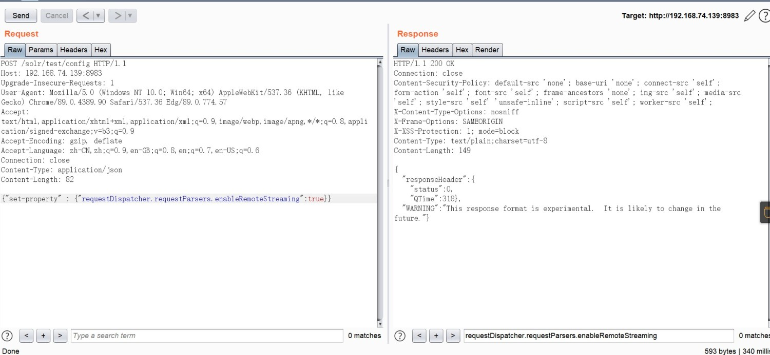Open the Headers tab in the Request panel
The image size is (770, 355).
click(x=74, y=50)
